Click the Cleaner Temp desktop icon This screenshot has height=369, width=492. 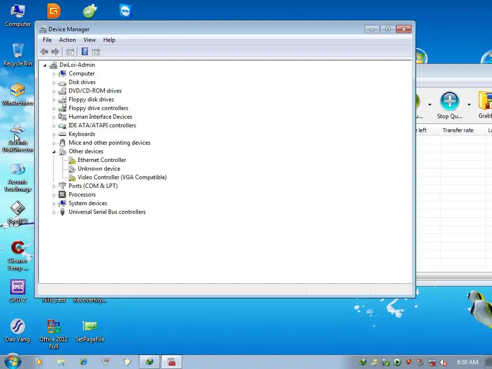coord(18,256)
